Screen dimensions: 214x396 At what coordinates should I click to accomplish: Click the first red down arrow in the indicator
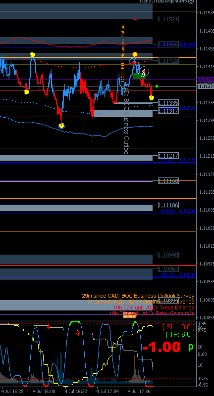pos(49,327)
